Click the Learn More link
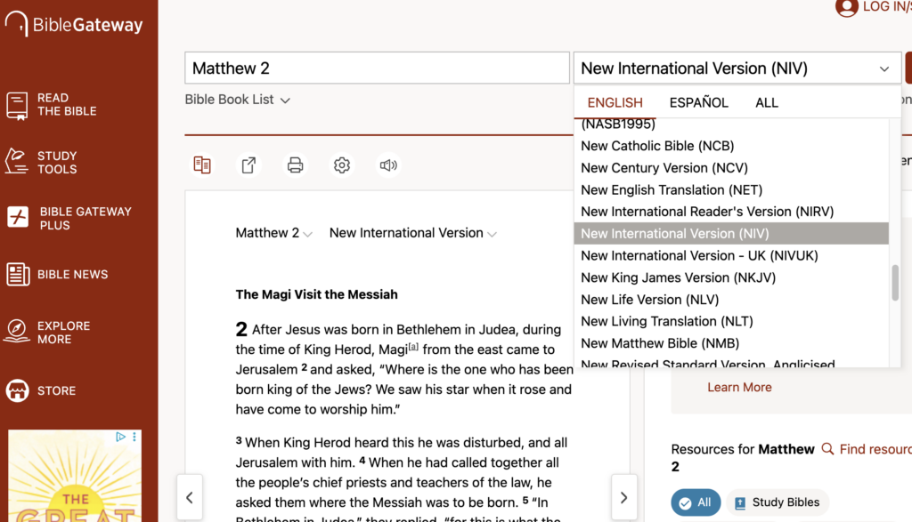This screenshot has height=522, width=912. [739, 387]
